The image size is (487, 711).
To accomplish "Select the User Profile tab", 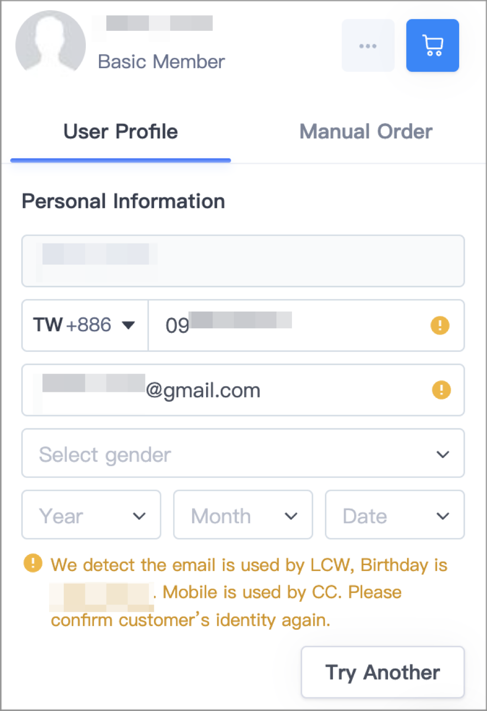I will (121, 131).
